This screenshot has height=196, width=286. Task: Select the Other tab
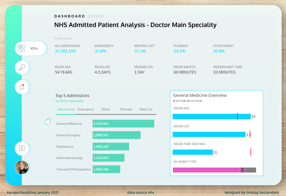tap(106, 109)
